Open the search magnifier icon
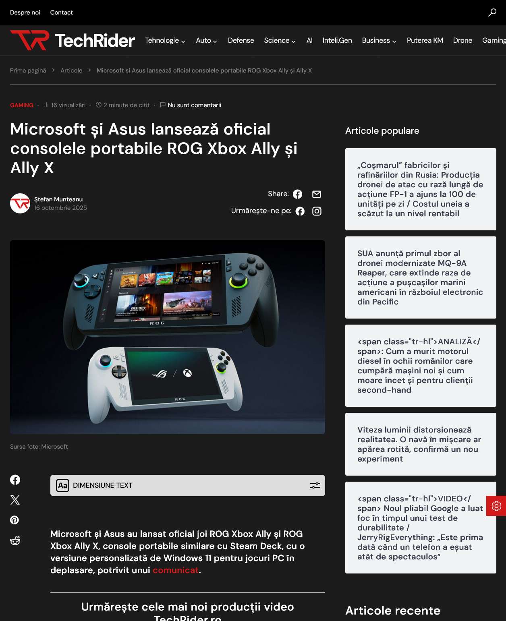The height and width of the screenshot is (621, 506). pos(492,12)
